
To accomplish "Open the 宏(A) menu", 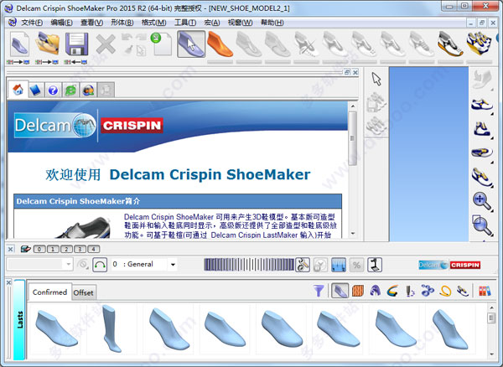I will [212, 23].
